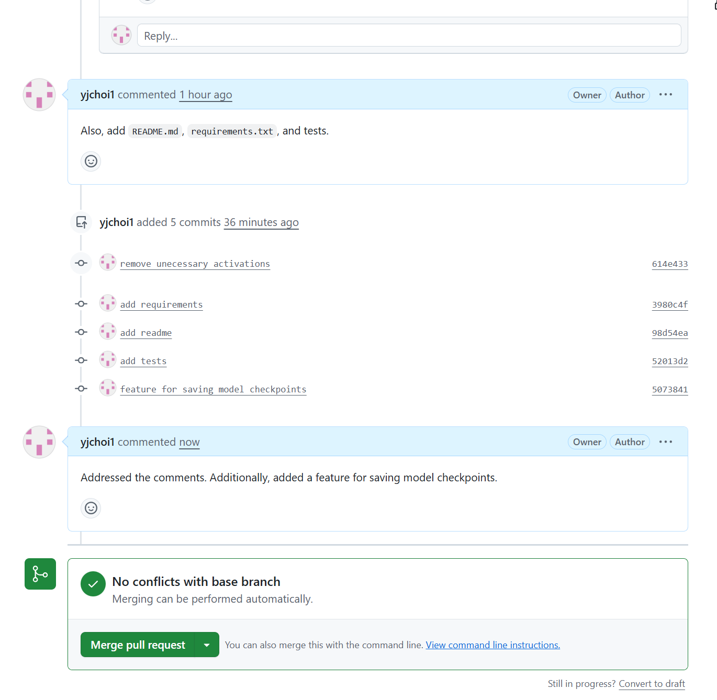Click the green checkmark in "No conflicts" box
This screenshot has height=700, width=717.
click(93, 584)
